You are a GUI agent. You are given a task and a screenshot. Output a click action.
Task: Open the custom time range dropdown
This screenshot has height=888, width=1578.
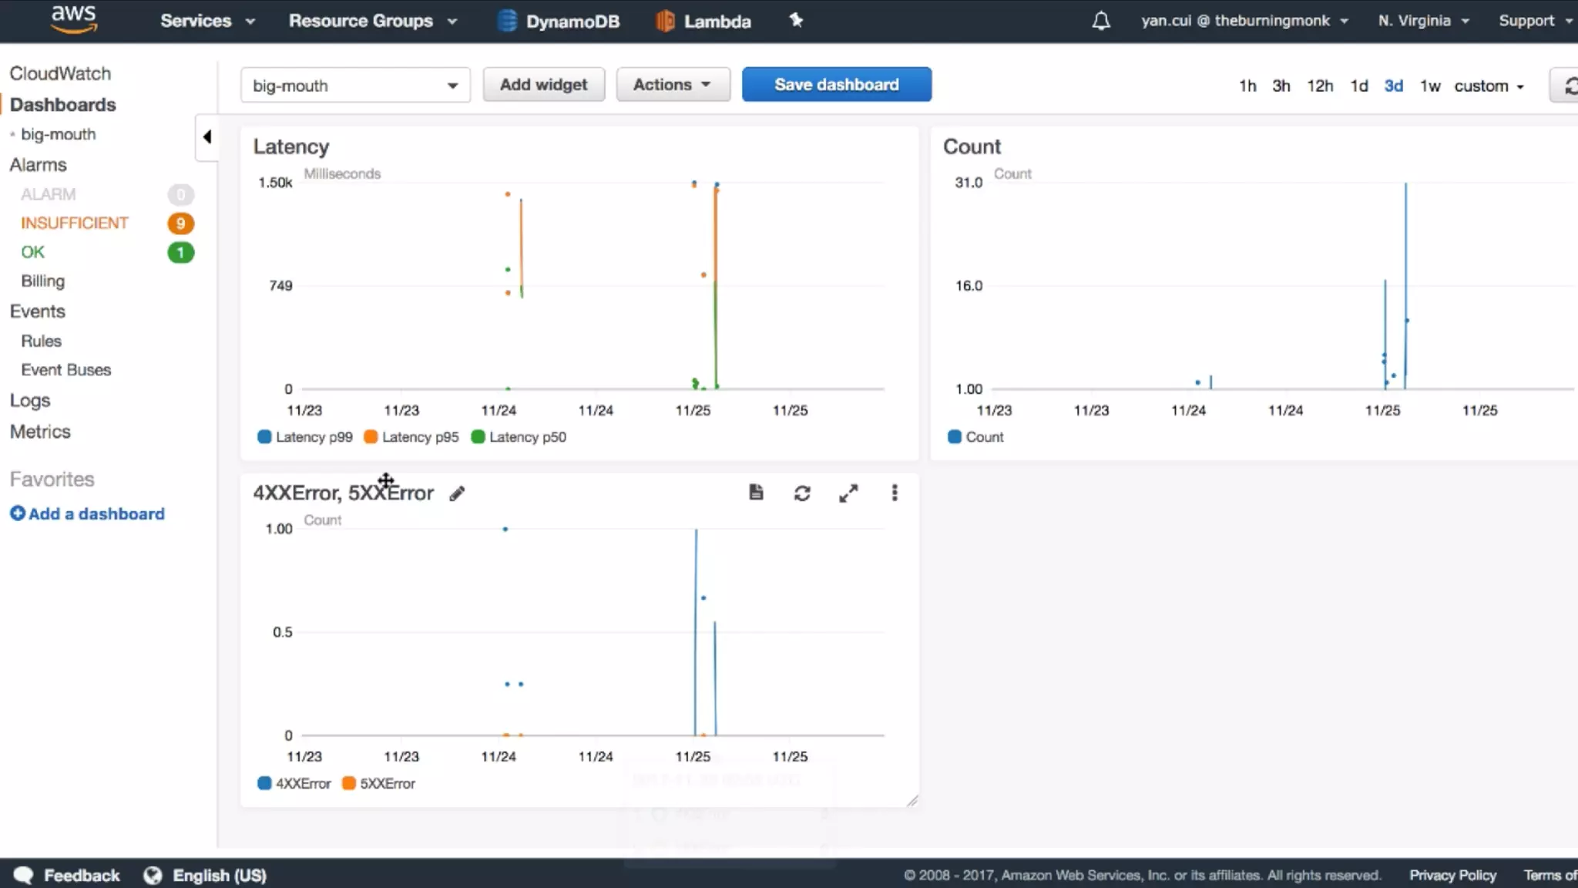pyautogui.click(x=1489, y=86)
